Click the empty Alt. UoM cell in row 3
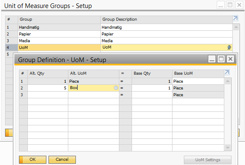Screen dimensions: 245x165 coord(94,95)
